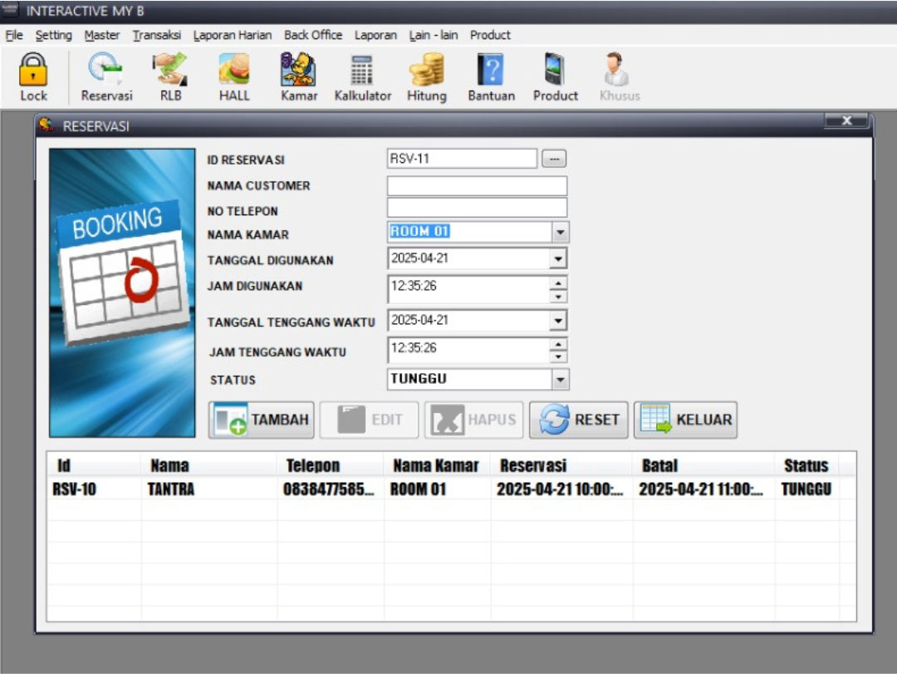Open the Bantuan help icon
The height and width of the screenshot is (674, 897).
pos(491,71)
